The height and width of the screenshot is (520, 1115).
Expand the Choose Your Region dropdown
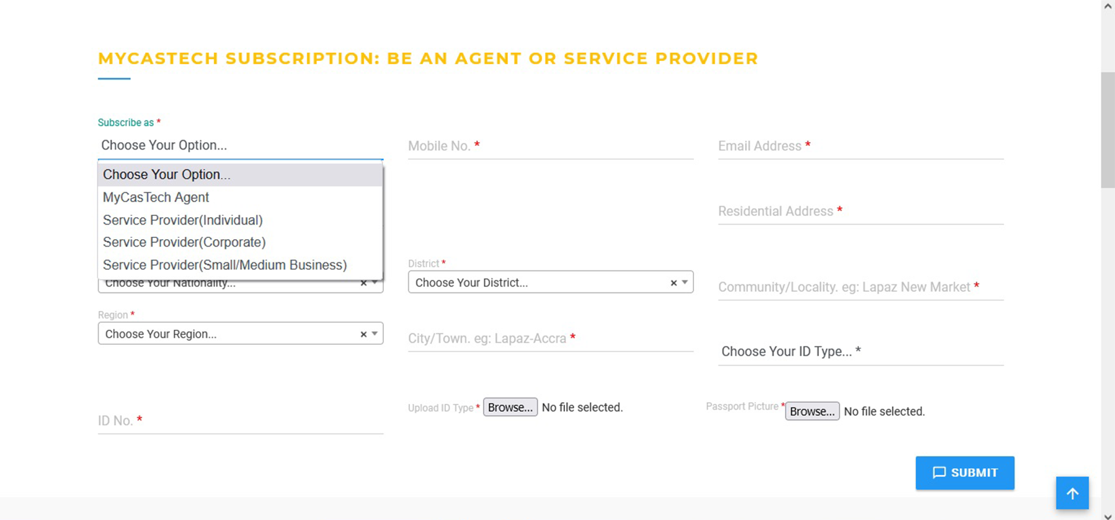tap(229, 334)
